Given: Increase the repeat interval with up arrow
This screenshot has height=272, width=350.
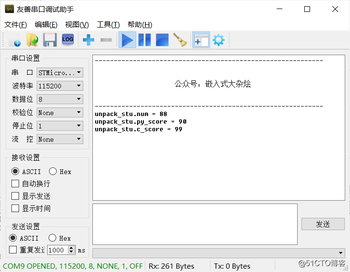Looking at the screenshot, I should coord(71,248).
